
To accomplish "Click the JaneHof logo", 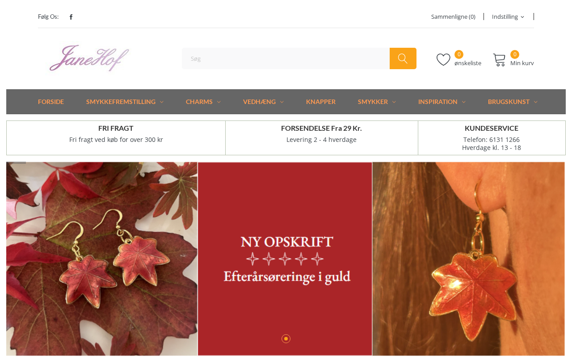I will tap(89, 58).
